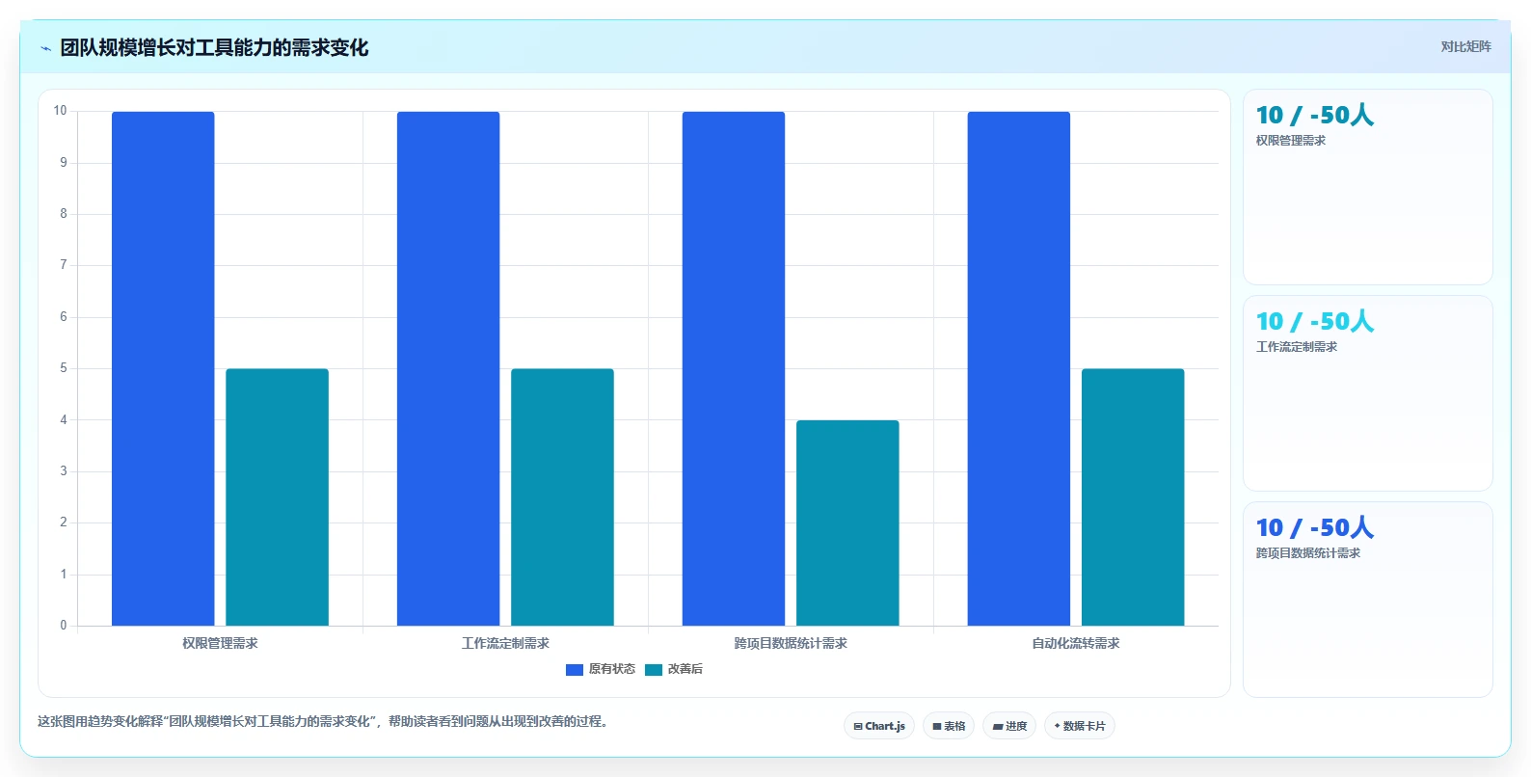Viewport: 1531px width, 777px height.
Task: Click the teal 改善后 bar for 工作流定制需求
Action: [562, 497]
